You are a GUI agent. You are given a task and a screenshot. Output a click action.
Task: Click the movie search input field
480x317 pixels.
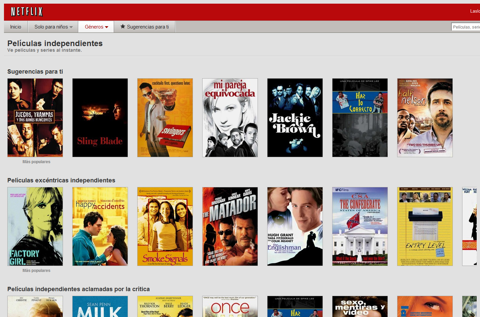point(466,27)
